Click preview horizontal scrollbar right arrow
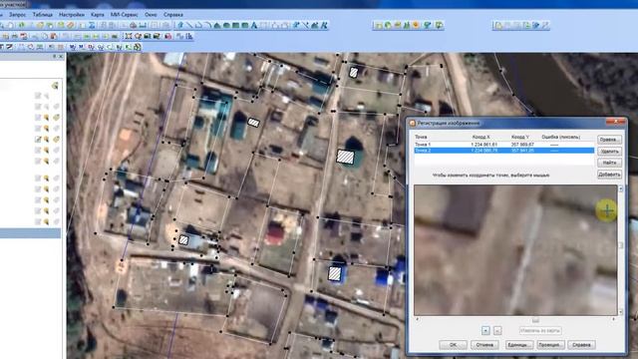 click(614, 319)
